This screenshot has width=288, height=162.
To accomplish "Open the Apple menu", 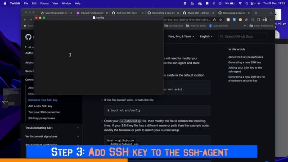I will coord(5,3).
